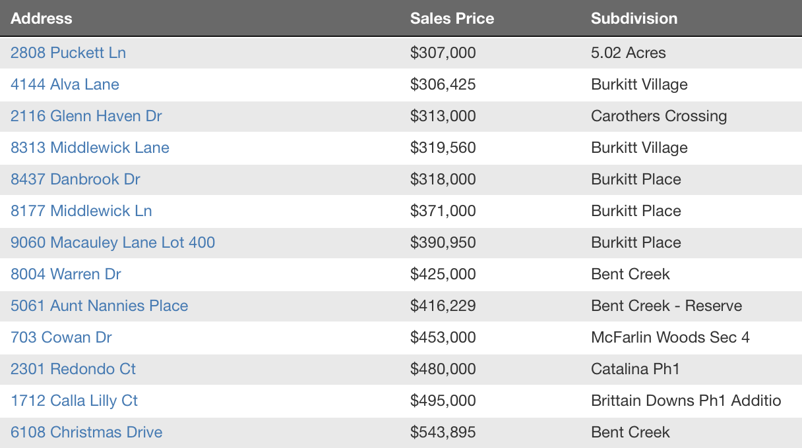Click the 8177 Middlewick Ln link
802x448 pixels.
81,211
